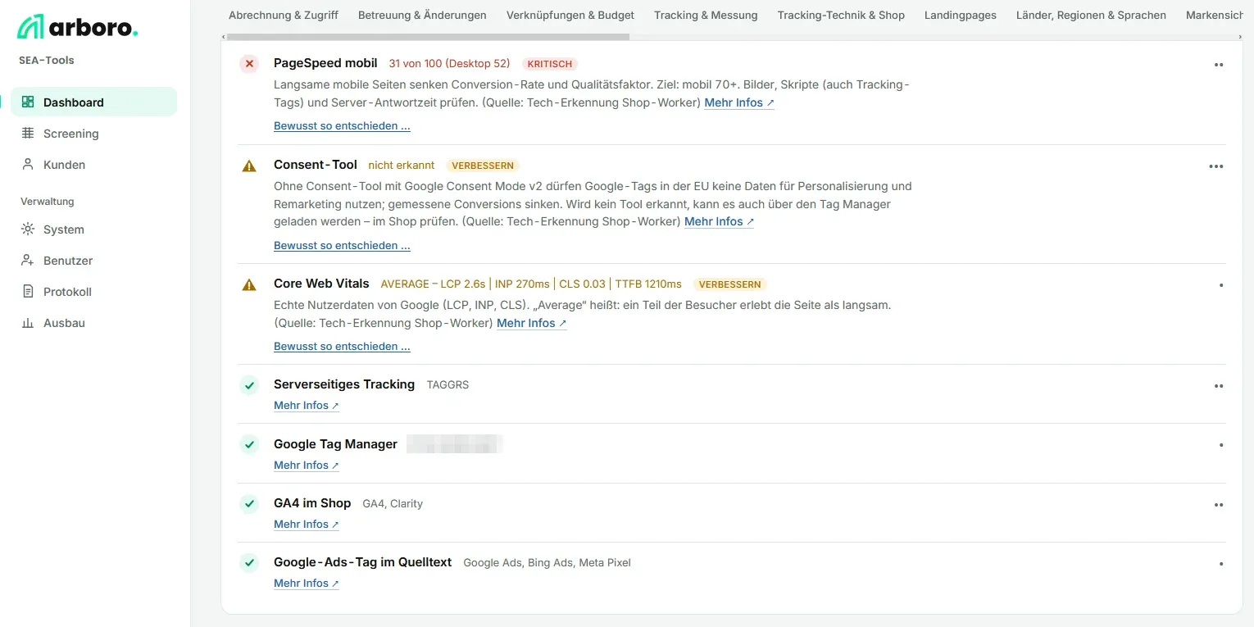
Task: Click the Ausbau bar chart icon
Action: coord(28,323)
